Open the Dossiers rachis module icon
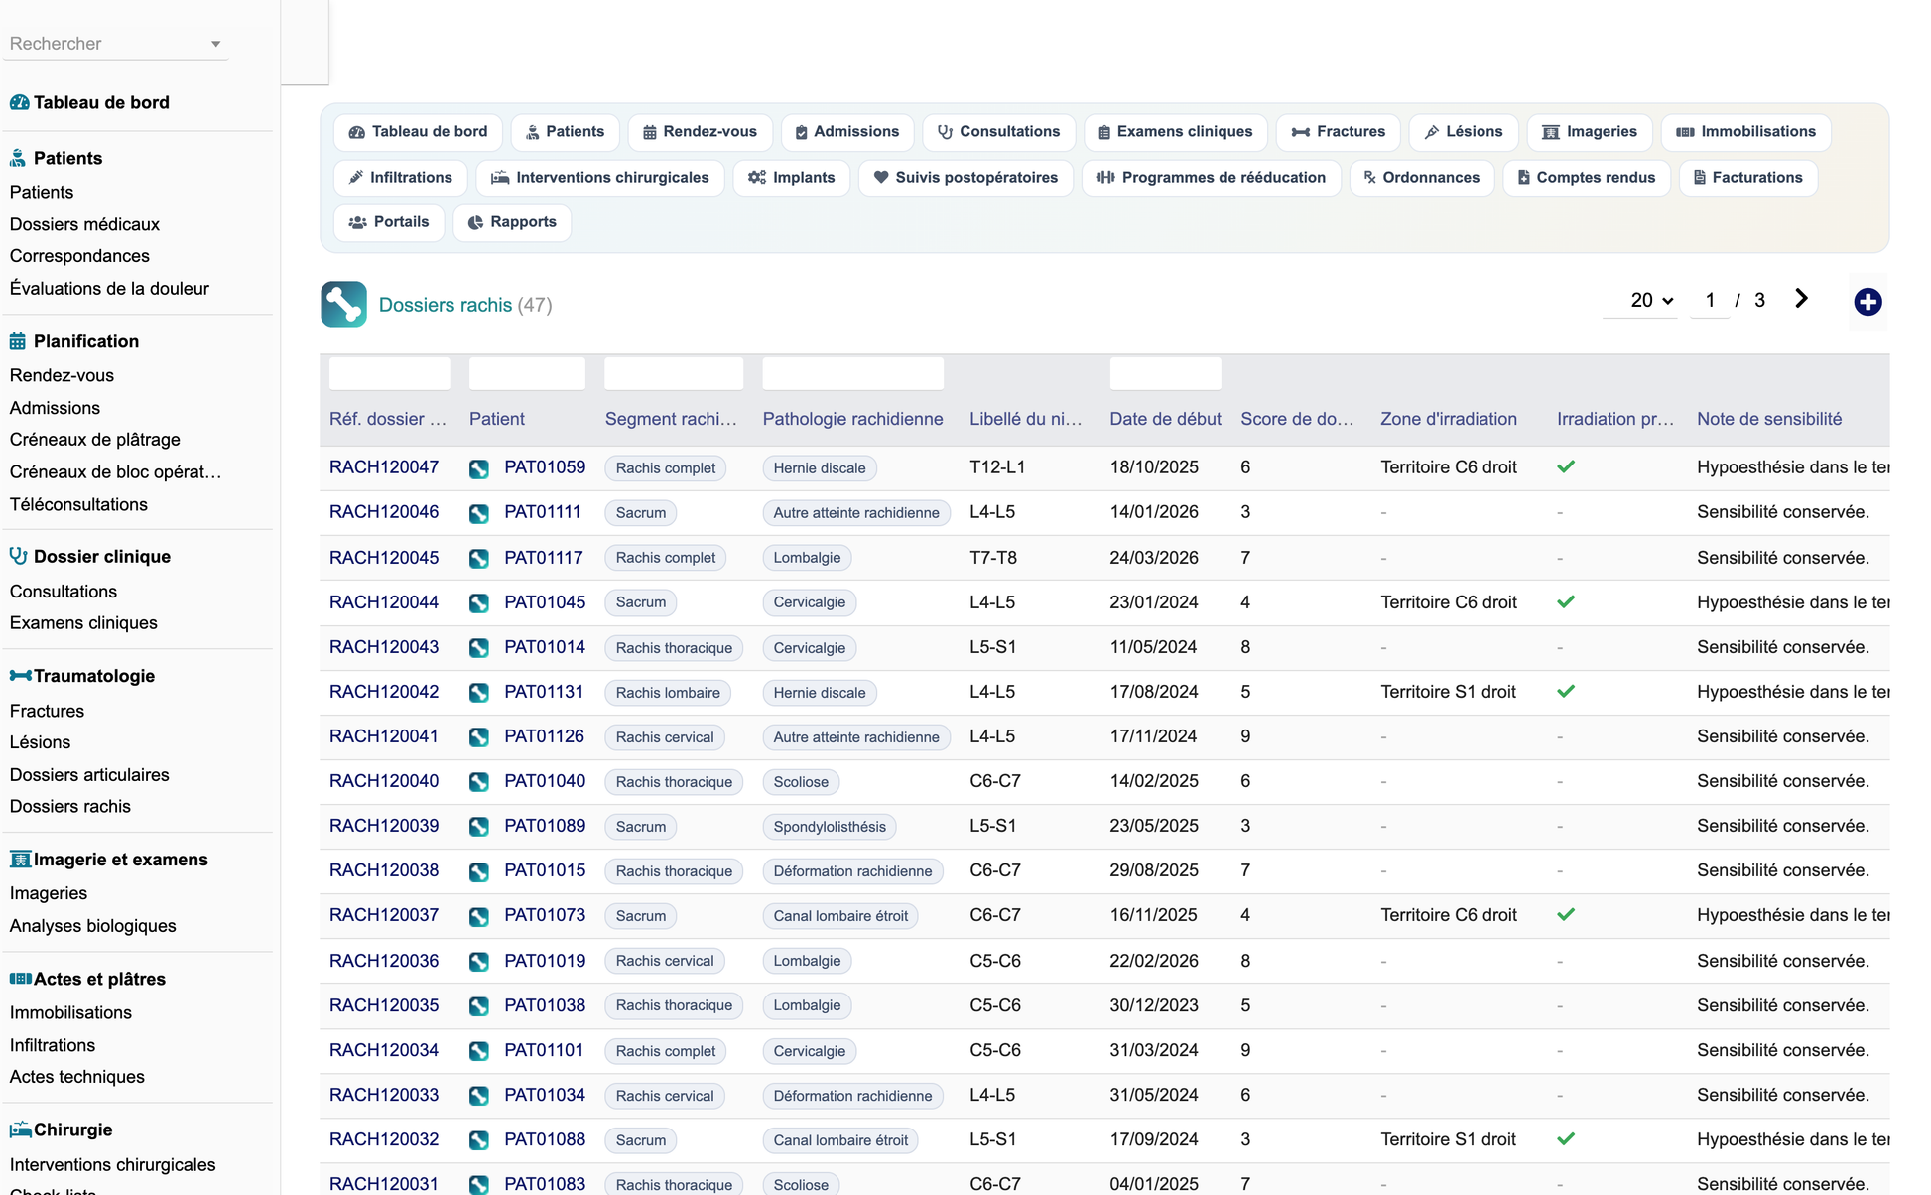The height and width of the screenshot is (1195, 1931). [343, 305]
